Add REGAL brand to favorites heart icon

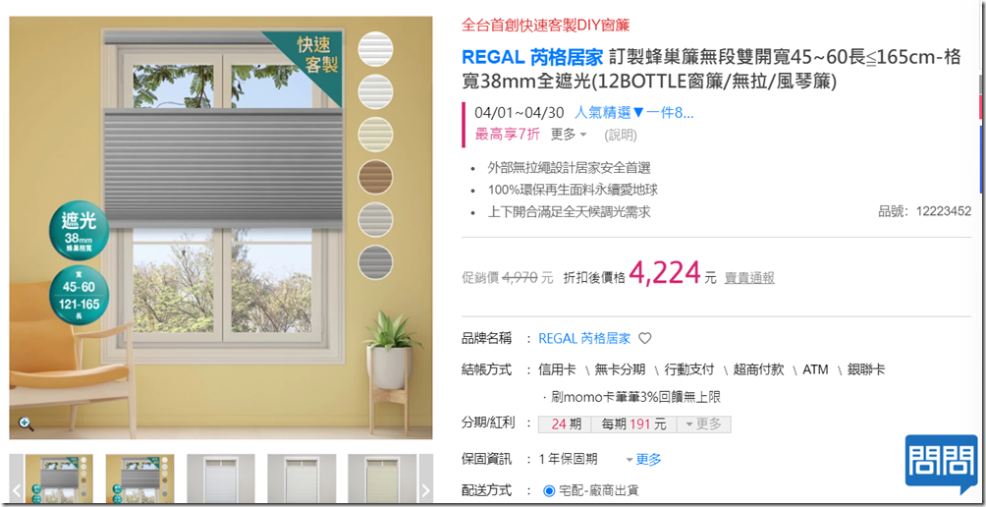pyautogui.click(x=644, y=338)
